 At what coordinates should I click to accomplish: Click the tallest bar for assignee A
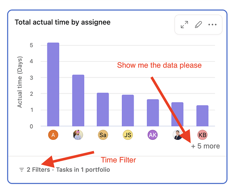53,84
